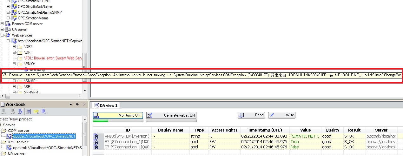
Task: Sort by the Result column header
Action: [x=354, y=130]
